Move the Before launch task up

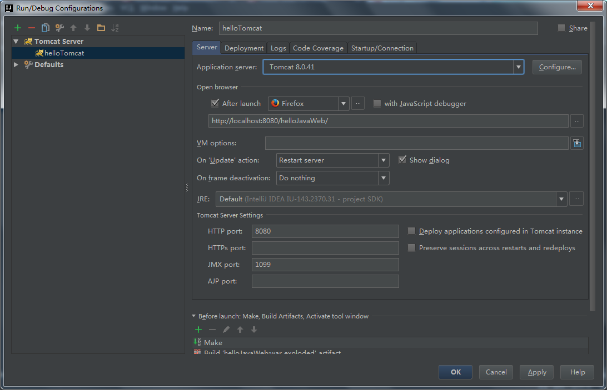(x=240, y=330)
